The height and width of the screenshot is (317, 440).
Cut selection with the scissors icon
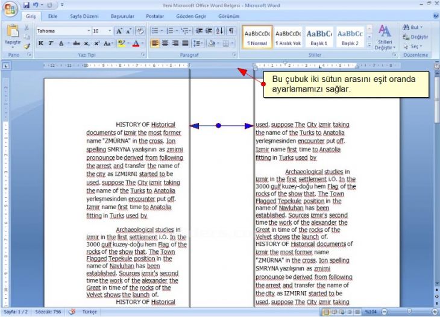coord(27,28)
